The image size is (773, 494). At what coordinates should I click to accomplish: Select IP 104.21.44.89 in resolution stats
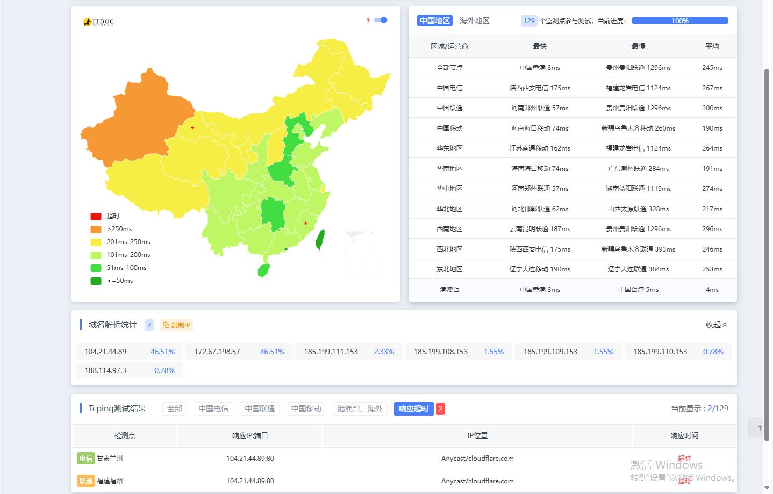tap(130, 352)
